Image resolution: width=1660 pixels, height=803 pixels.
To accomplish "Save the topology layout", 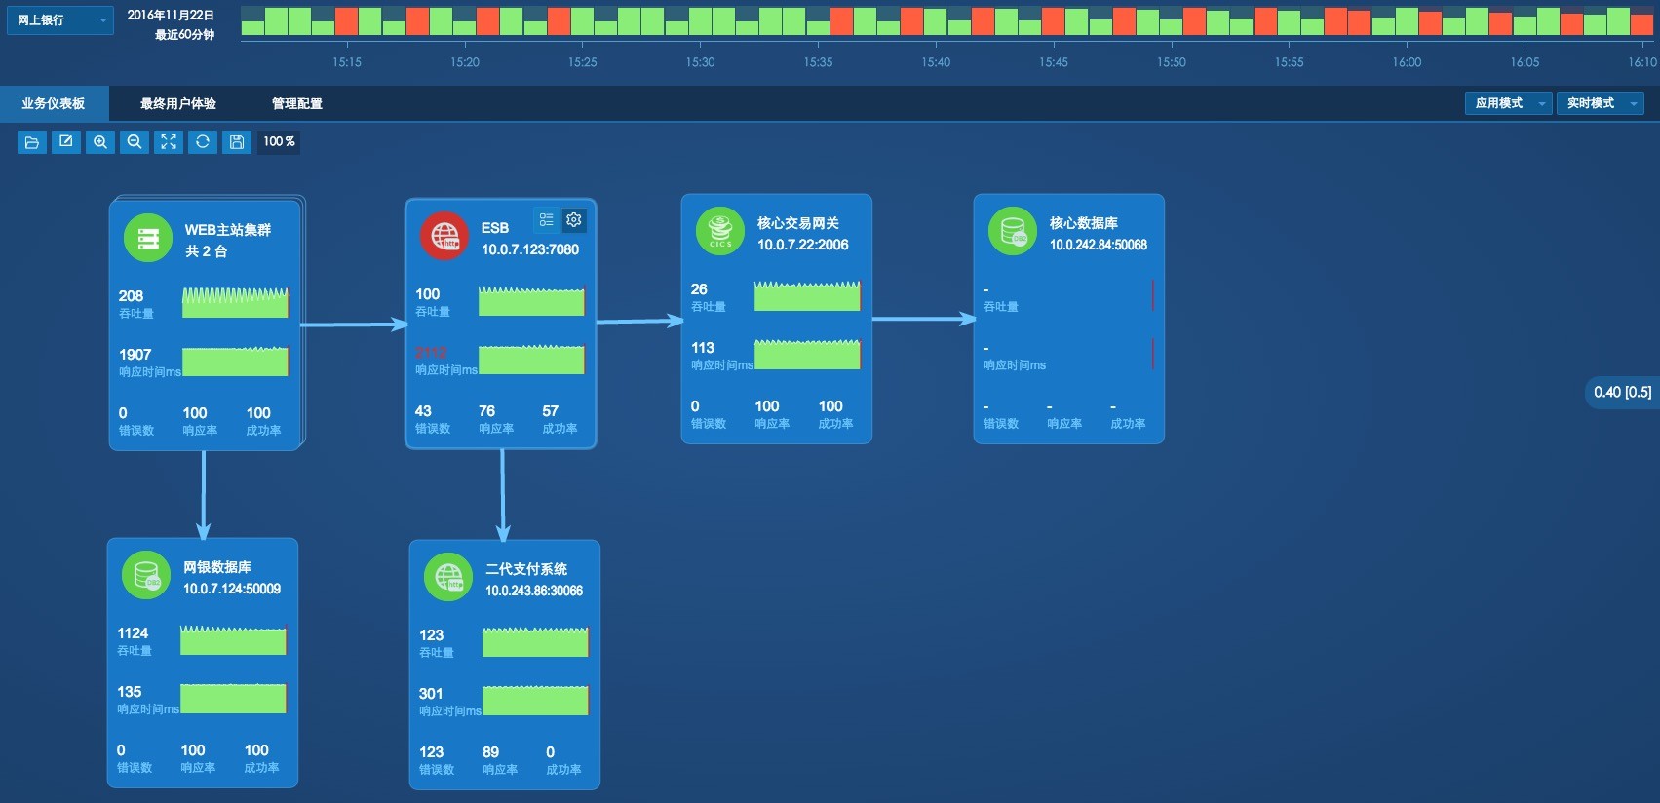I will (x=237, y=142).
